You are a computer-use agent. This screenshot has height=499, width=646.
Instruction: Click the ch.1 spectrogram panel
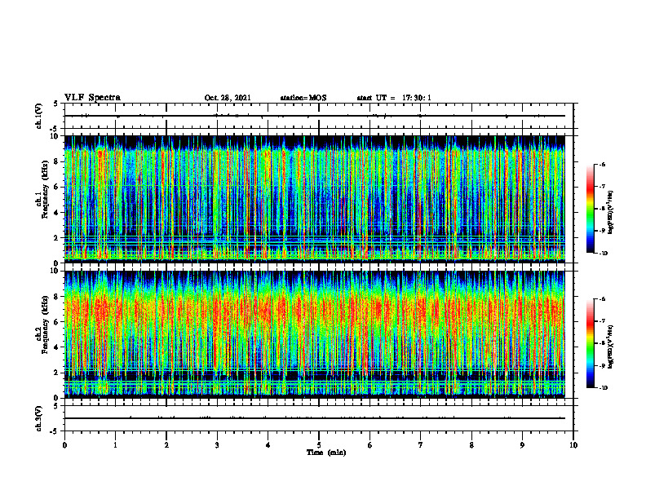tap(315, 199)
